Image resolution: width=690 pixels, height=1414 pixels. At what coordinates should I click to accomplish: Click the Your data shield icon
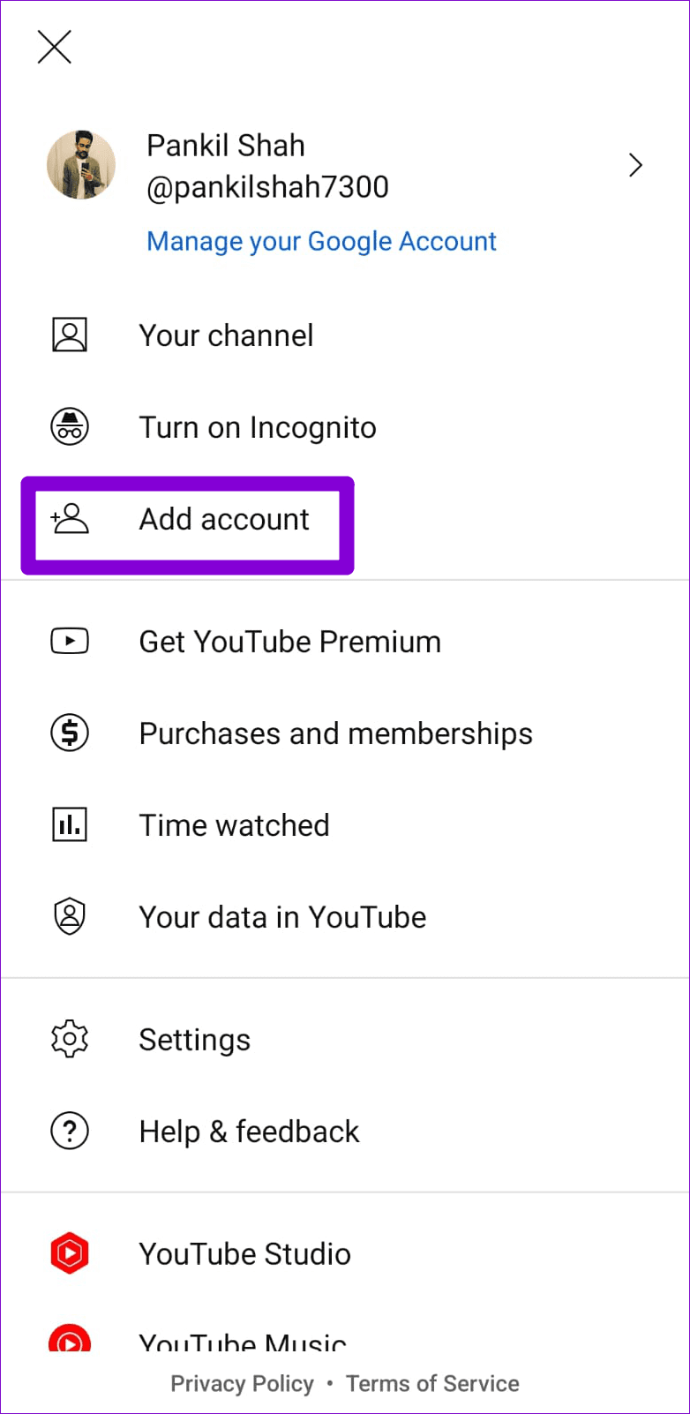point(70,917)
